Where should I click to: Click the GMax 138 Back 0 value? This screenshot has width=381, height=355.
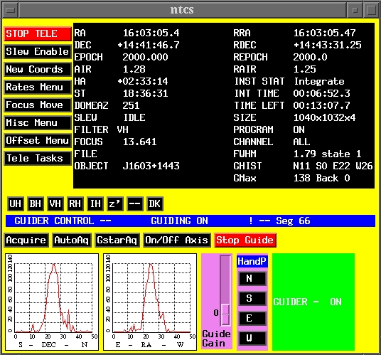pos(322,179)
